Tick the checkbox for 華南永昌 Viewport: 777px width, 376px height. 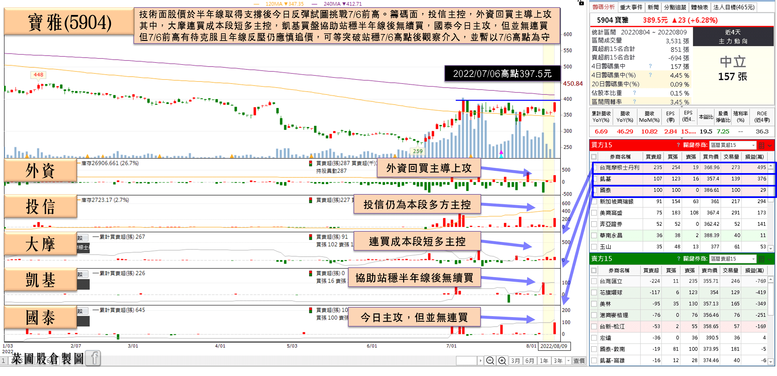point(594,235)
